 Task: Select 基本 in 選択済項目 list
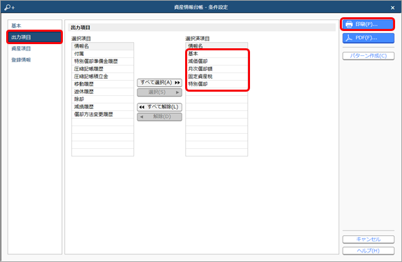click(x=217, y=54)
